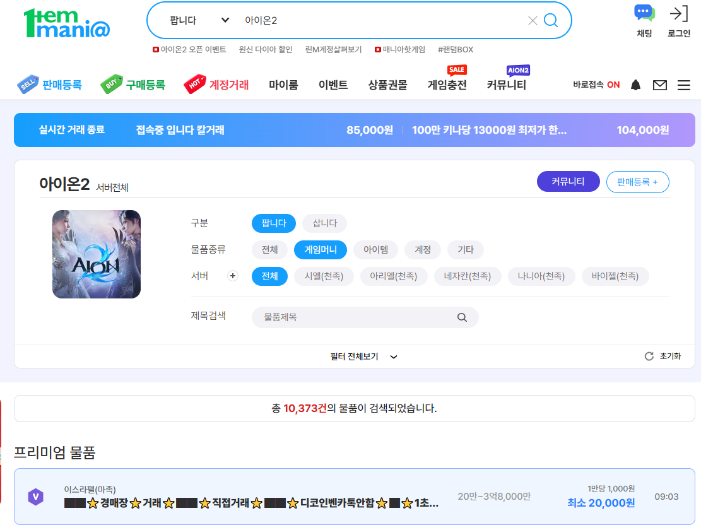The image size is (701, 530).
Task: Select 삽니다 under 구분
Action: pos(324,223)
